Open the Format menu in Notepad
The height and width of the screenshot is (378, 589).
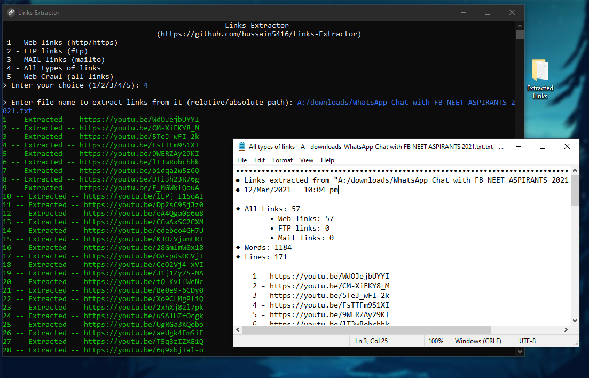coord(282,160)
